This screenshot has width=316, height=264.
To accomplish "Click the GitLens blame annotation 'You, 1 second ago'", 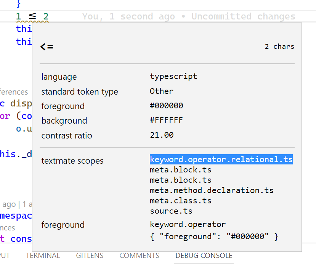I will 128,16.
